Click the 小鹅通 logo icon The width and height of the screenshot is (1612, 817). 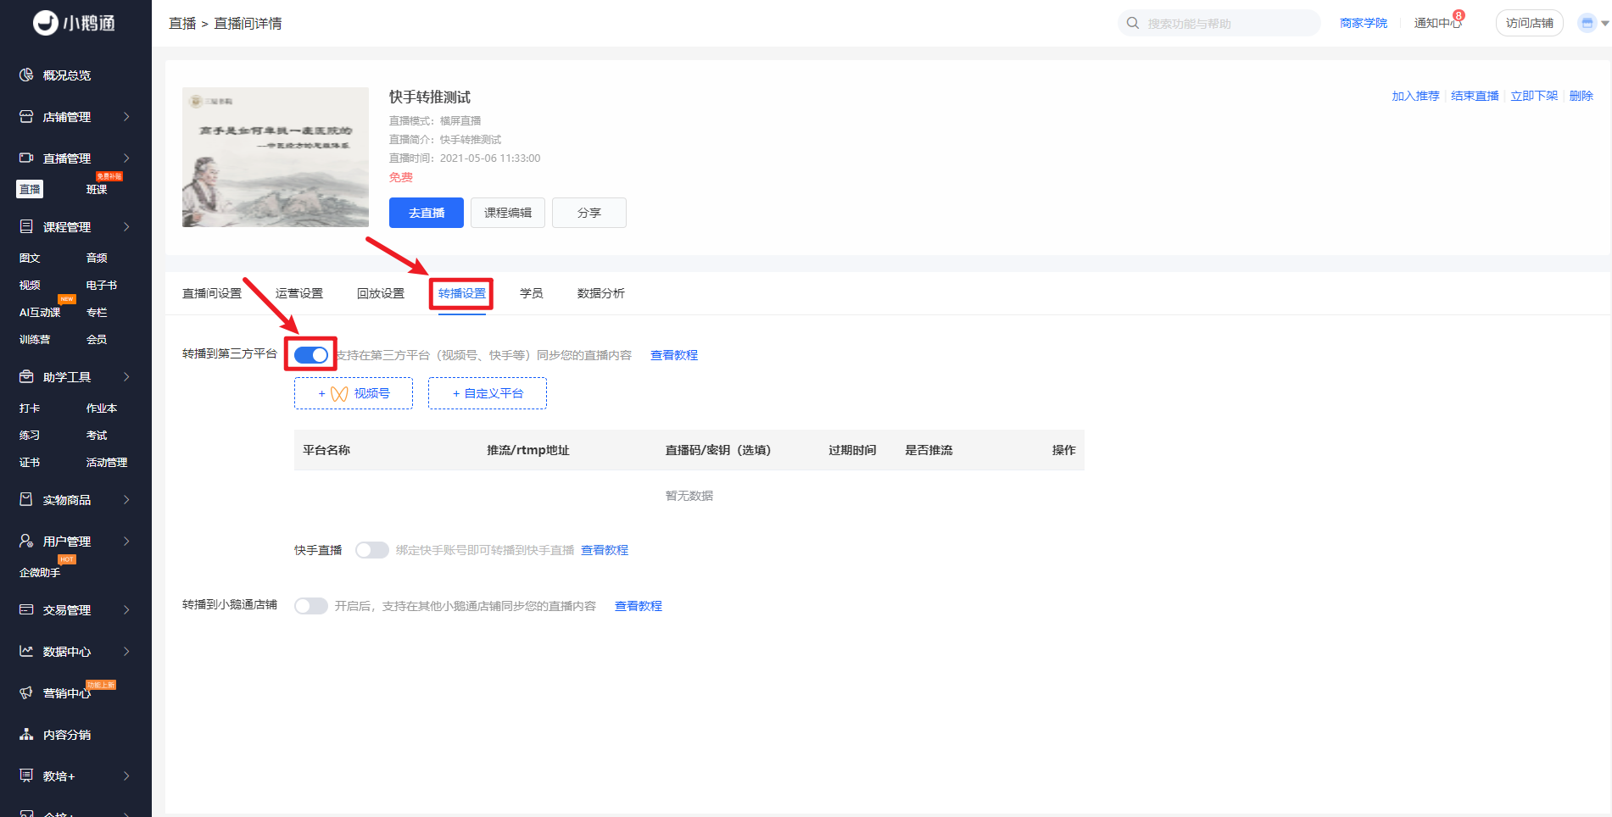46,23
